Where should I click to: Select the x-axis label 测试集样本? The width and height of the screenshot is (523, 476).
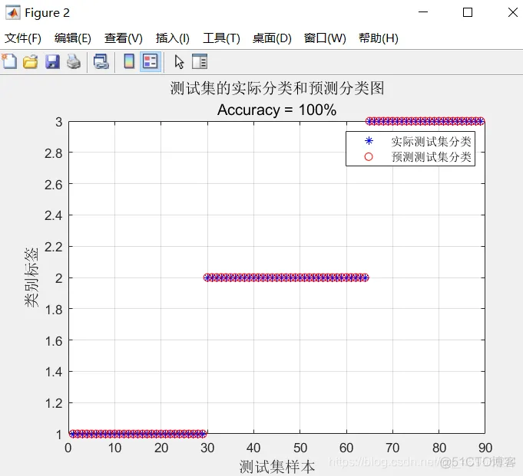pos(276,467)
